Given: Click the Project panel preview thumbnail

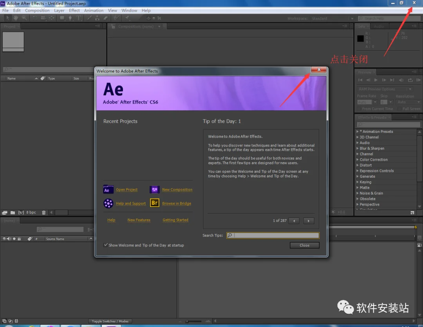Looking at the screenshot, I should [x=13, y=41].
